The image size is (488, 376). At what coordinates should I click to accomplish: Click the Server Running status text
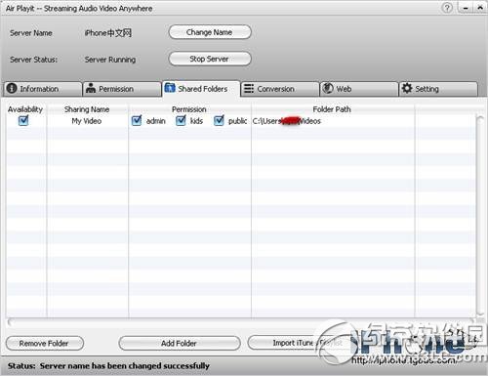tap(110, 60)
